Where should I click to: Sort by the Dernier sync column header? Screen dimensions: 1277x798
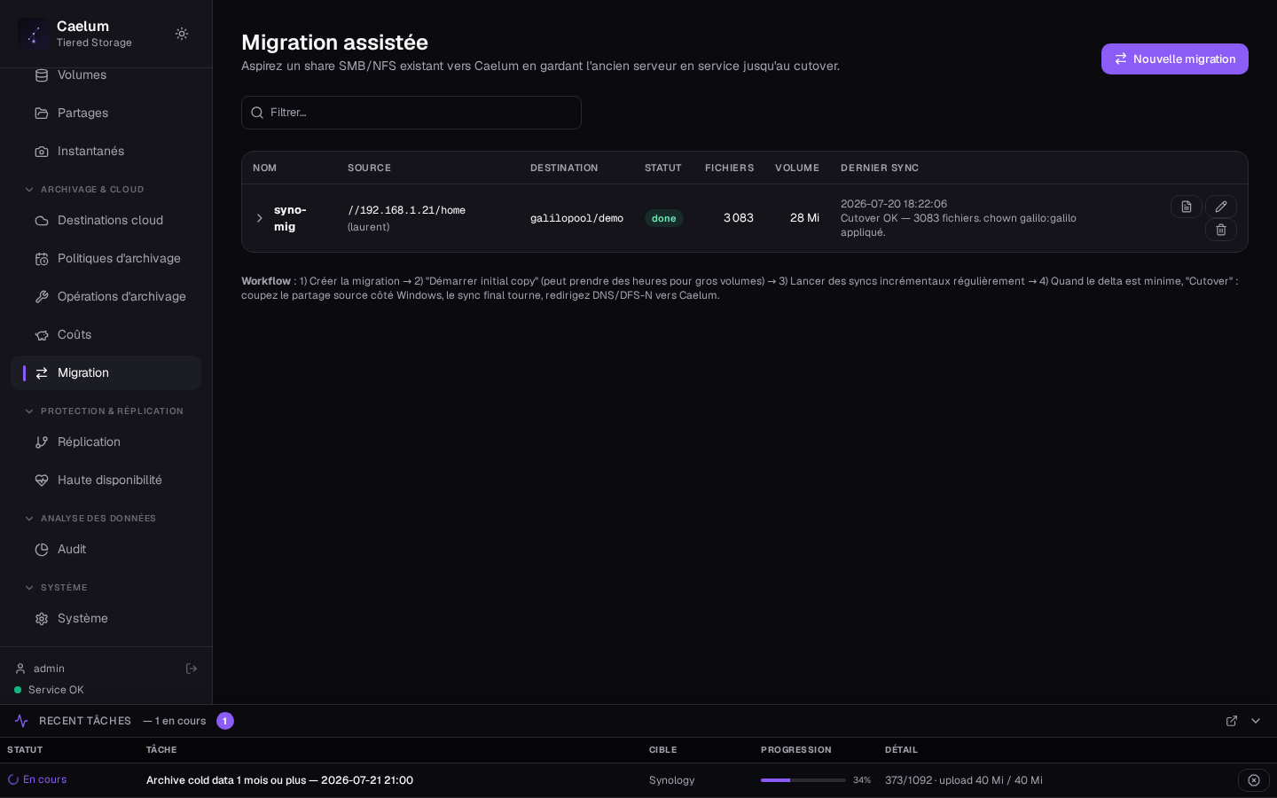pos(880,168)
